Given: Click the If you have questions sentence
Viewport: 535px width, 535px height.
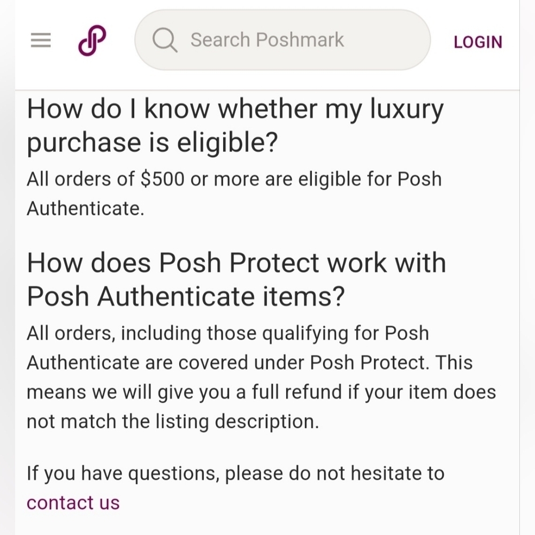Looking at the screenshot, I should 235,473.
